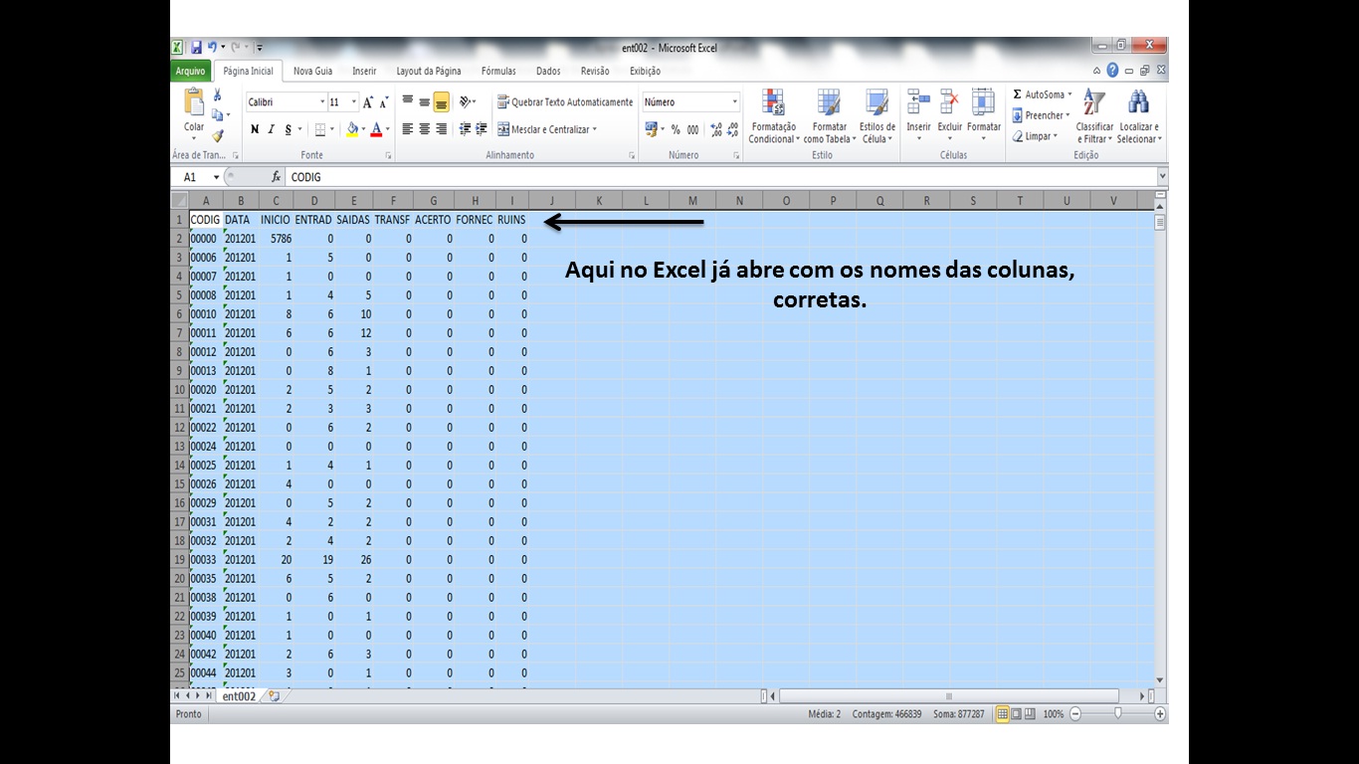Switch to Layout da Página tab
Viewport: 1359px width, 764px height.
(429, 72)
